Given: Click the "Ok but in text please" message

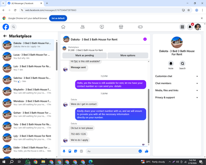Looking at the screenshot, I should point(82,128).
